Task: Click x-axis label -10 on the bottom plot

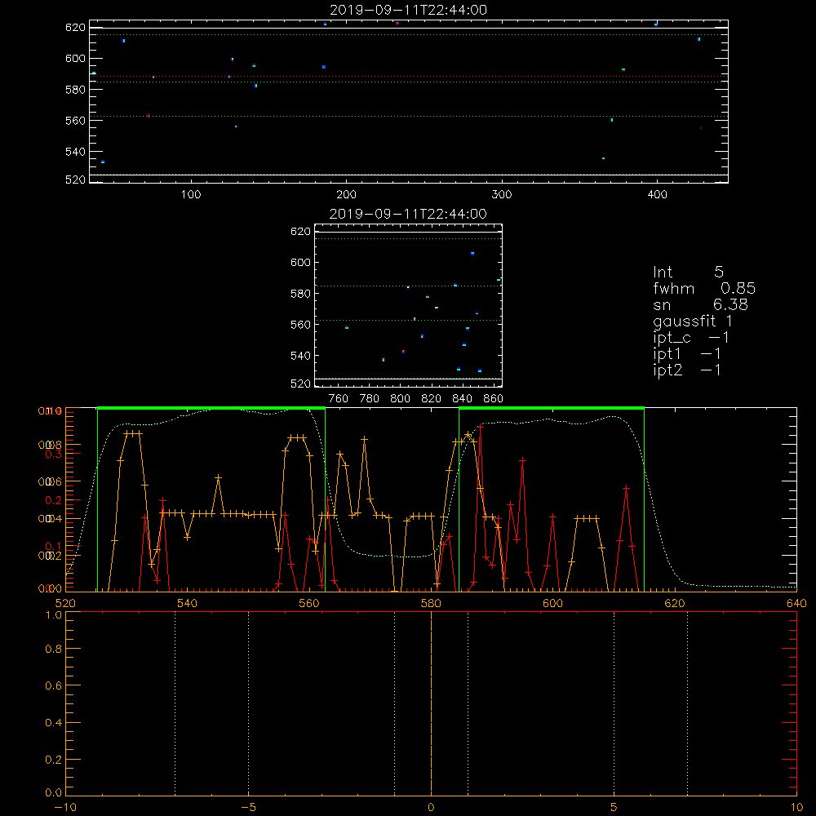Action: click(x=65, y=808)
